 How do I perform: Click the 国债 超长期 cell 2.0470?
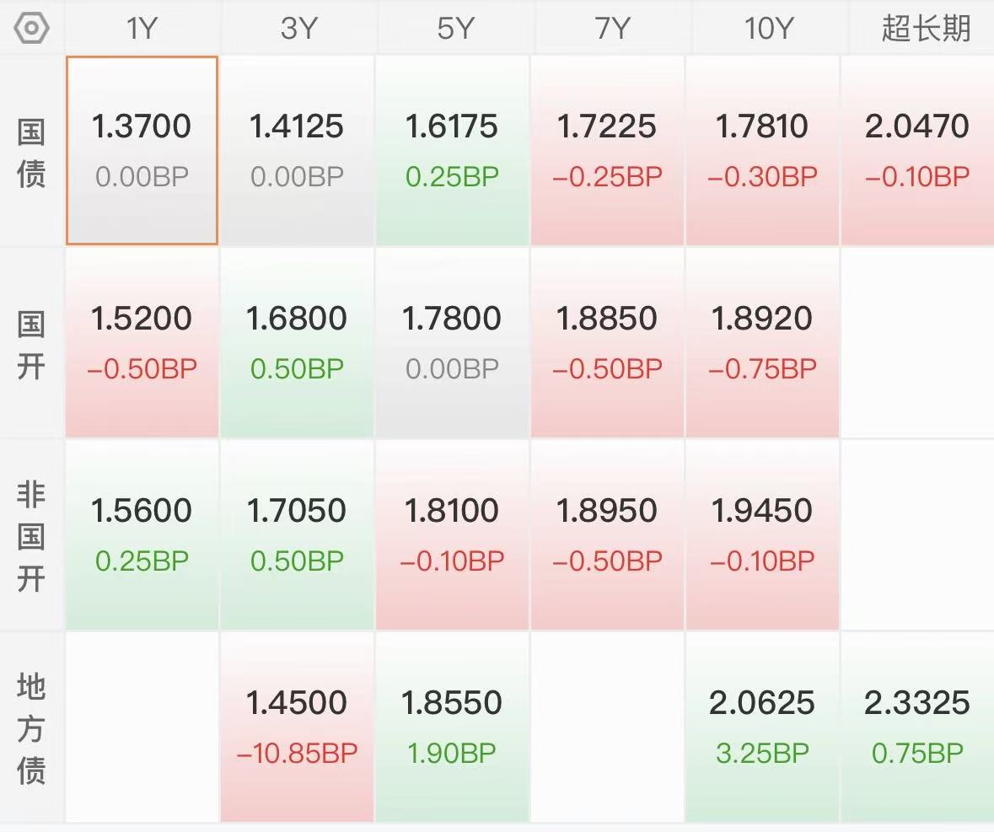click(917, 151)
